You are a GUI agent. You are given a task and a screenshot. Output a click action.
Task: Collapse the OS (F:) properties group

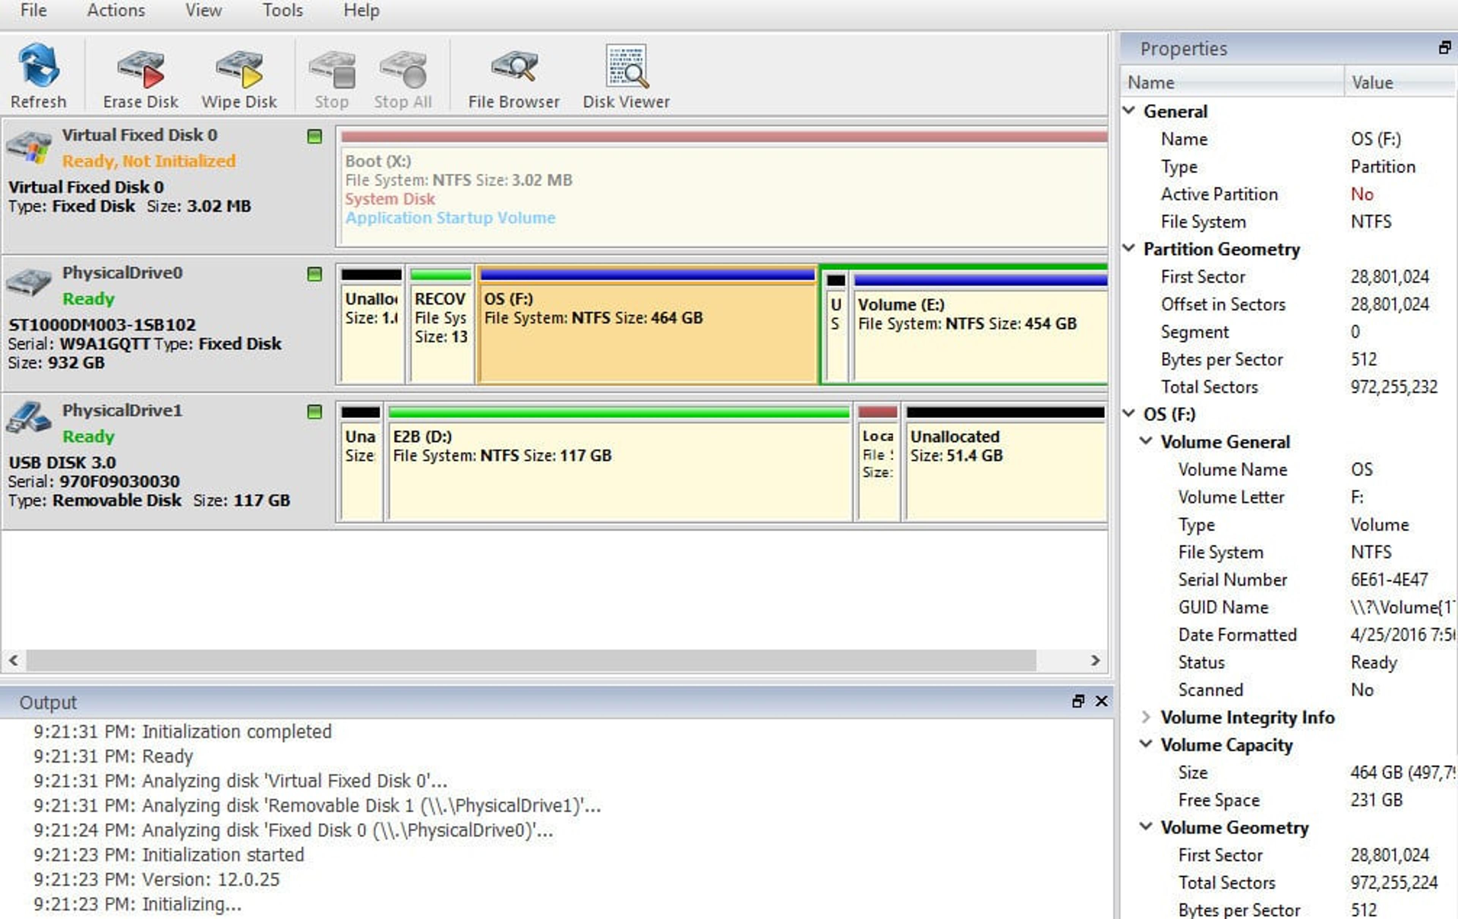pyautogui.click(x=1129, y=414)
